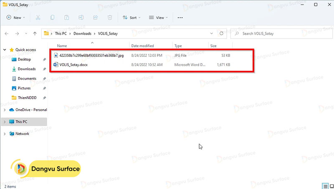Expand the Network node

coord(5,134)
